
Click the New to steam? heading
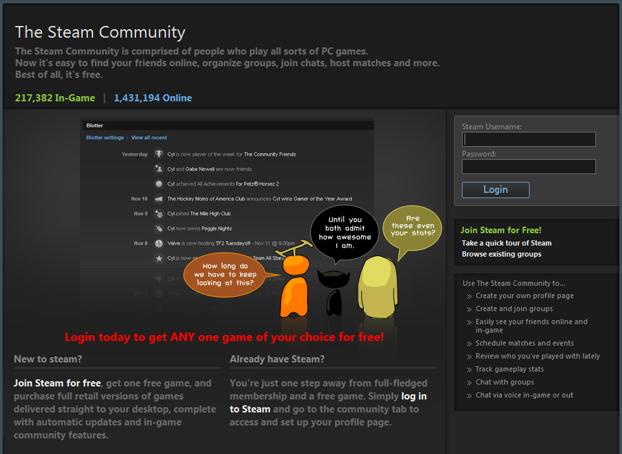tap(47, 359)
